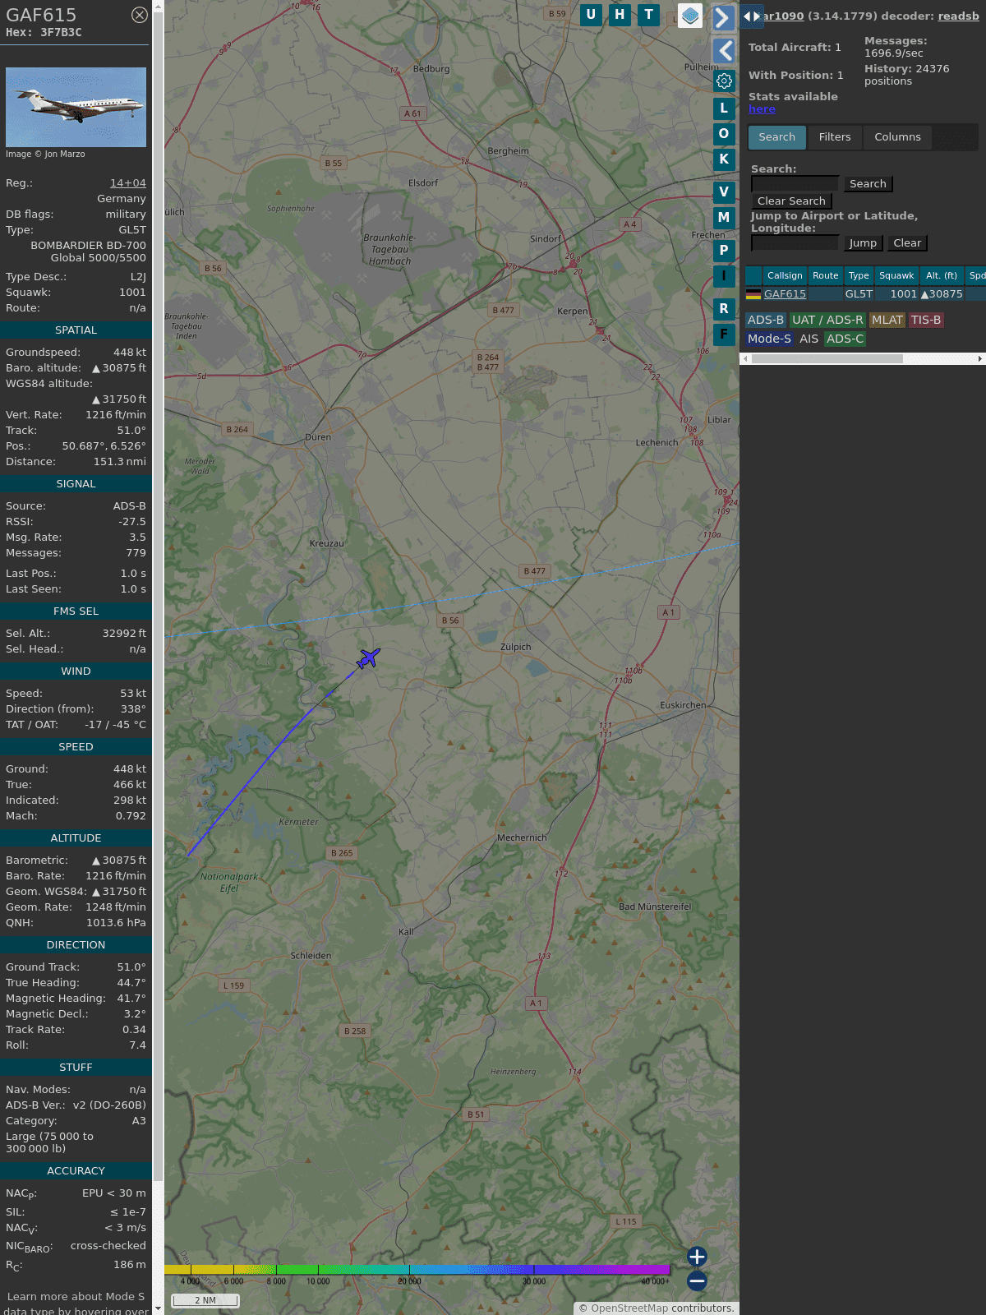This screenshot has height=1315, width=986.
Task: Click the left chevron sidebar collapse arrow
Action: (x=723, y=51)
